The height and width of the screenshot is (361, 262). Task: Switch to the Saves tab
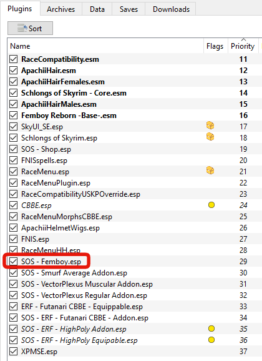[129, 9]
